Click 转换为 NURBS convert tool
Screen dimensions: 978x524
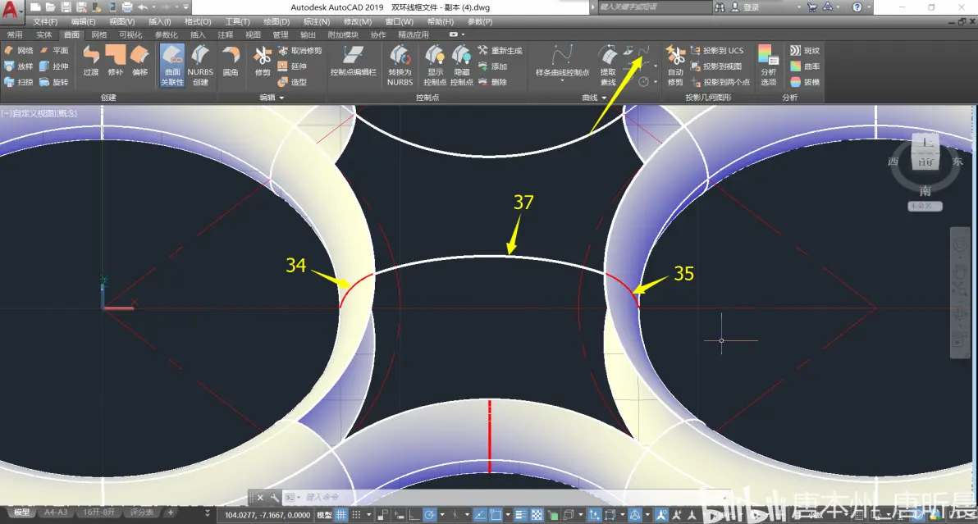pyautogui.click(x=400, y=65)
